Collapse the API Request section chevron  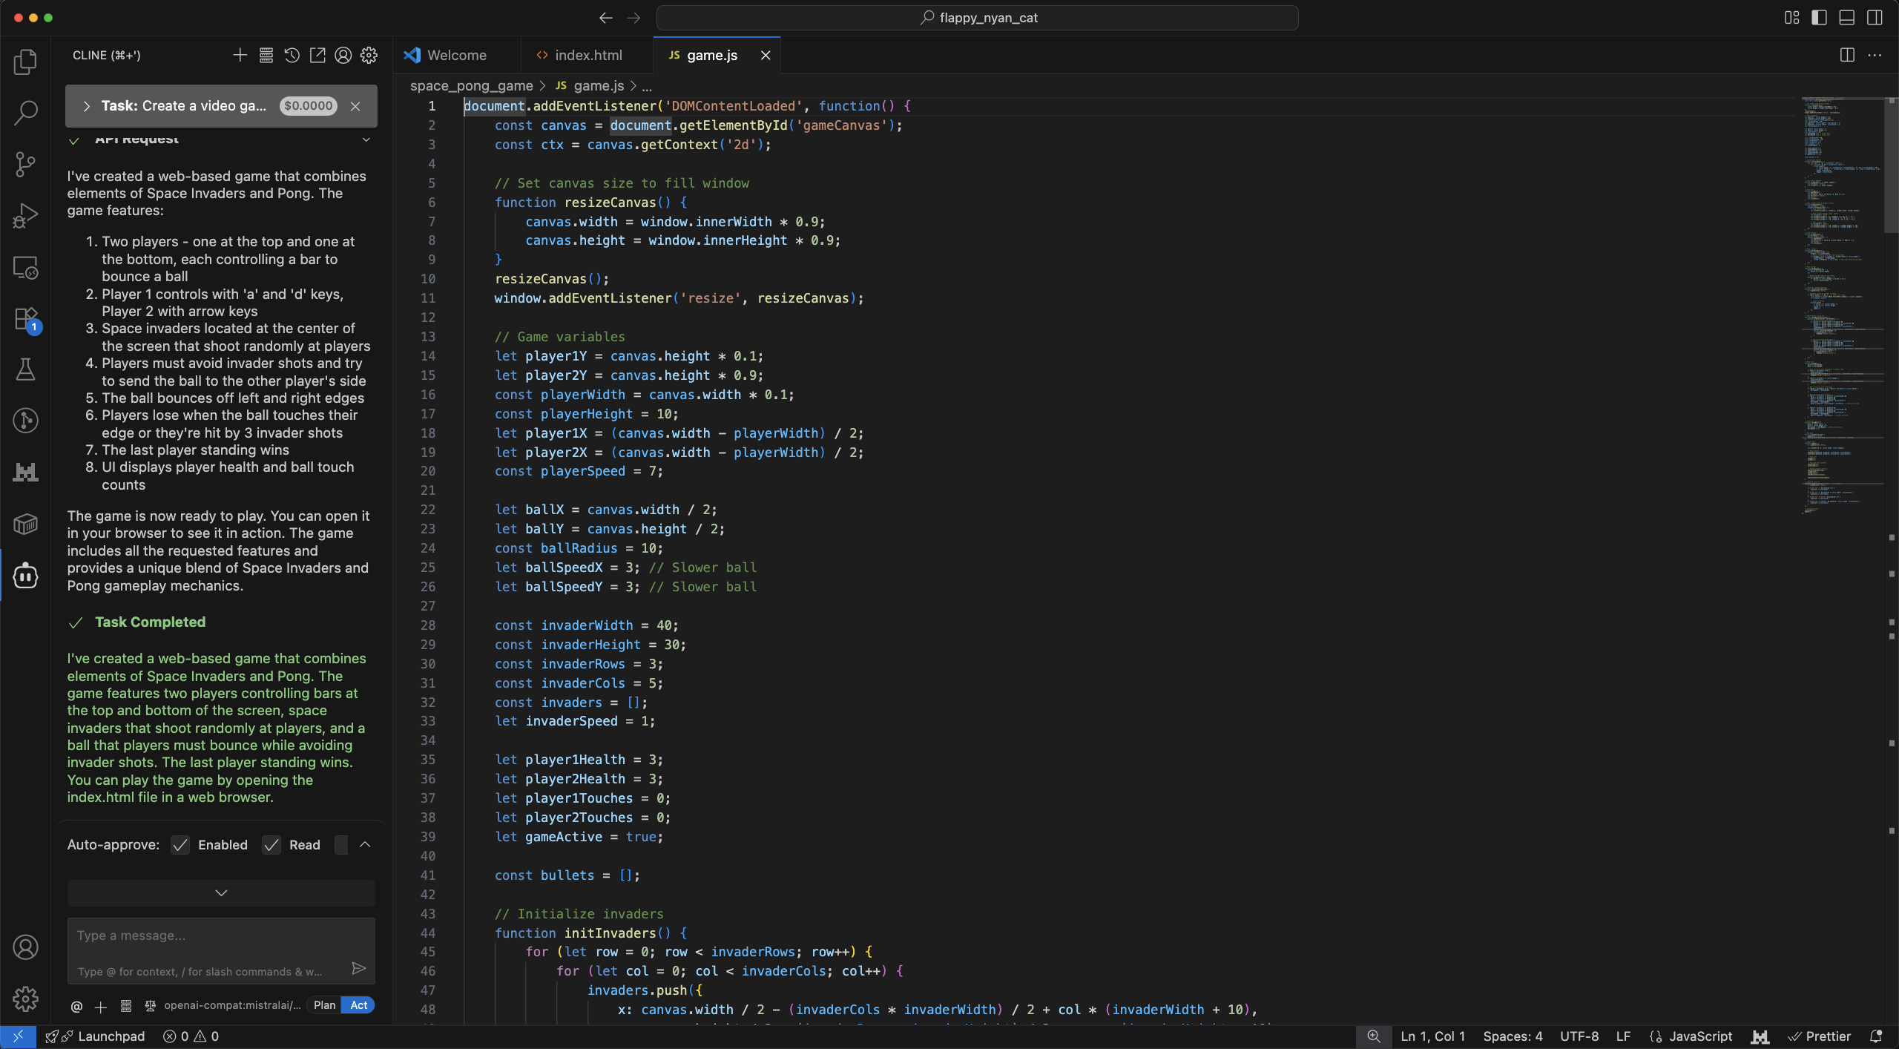click(366, 139)
